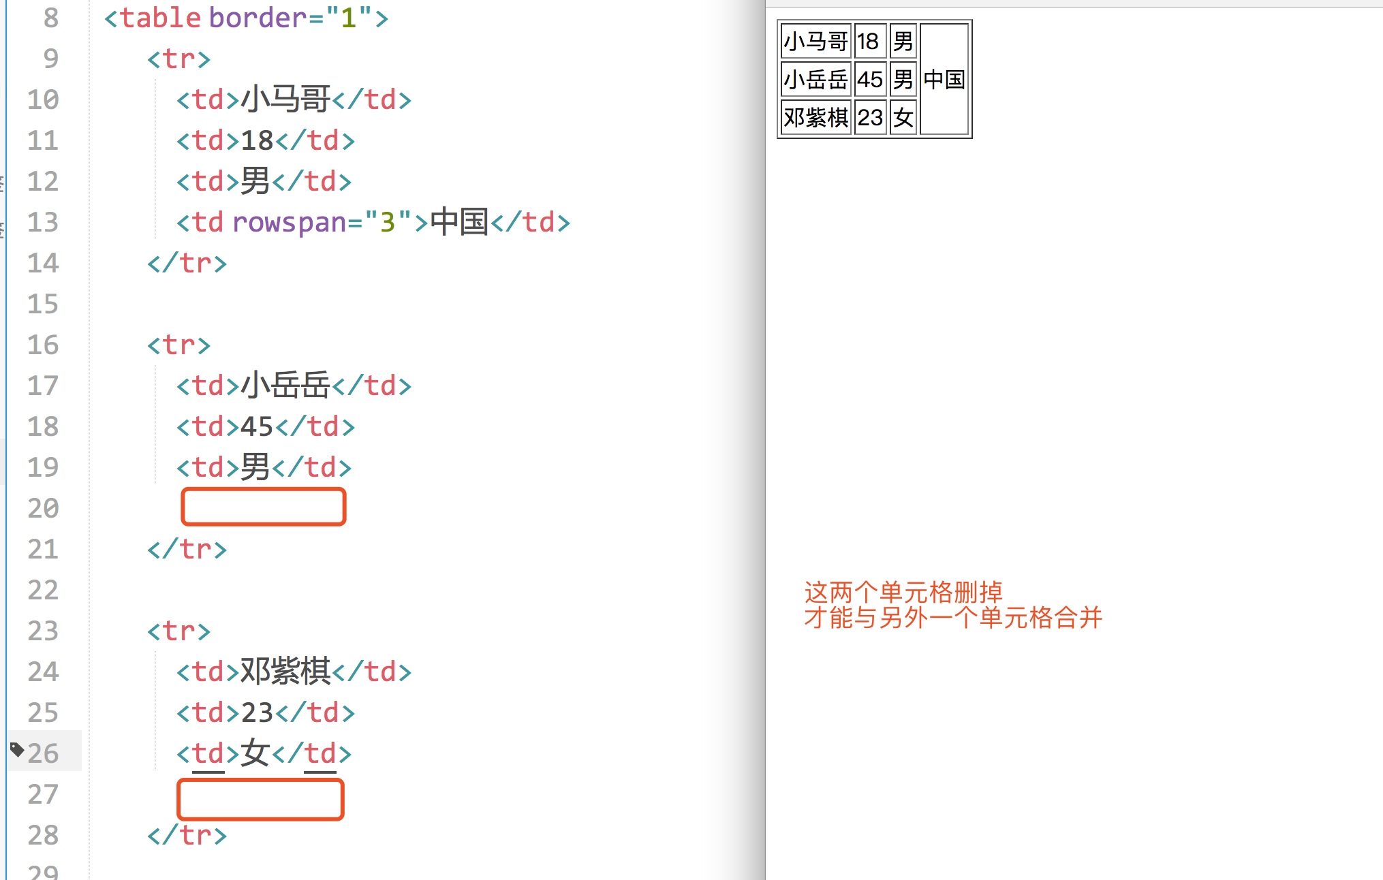Click the code line containing 邓紫棋
Screen dimensions: 1383x880
[294, 672]
